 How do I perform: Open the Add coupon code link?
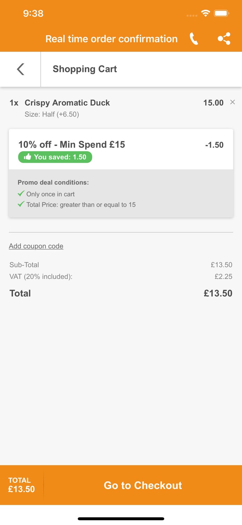(x=36, y=246)
